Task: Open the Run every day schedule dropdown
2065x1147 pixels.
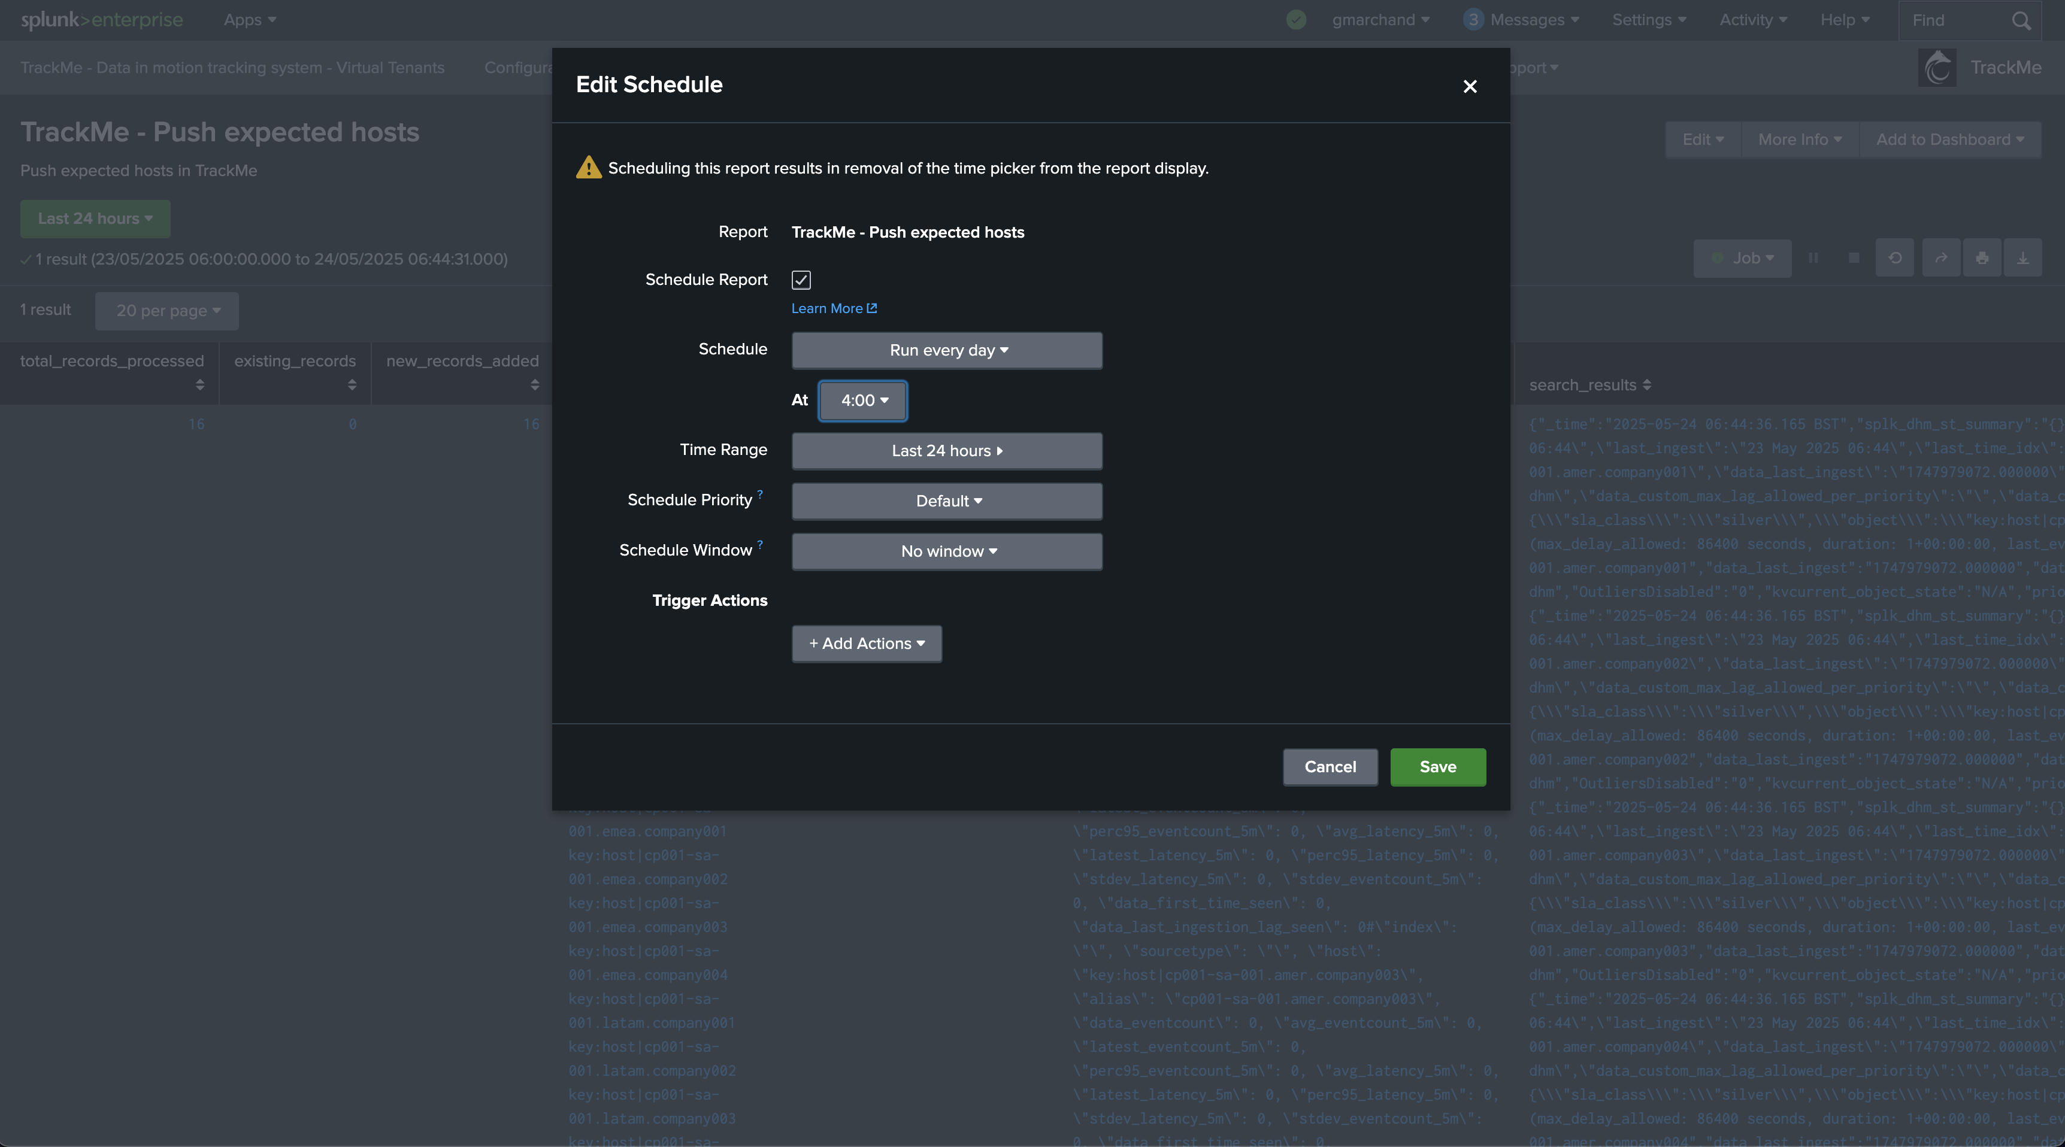Action: (x=947, y=350)
